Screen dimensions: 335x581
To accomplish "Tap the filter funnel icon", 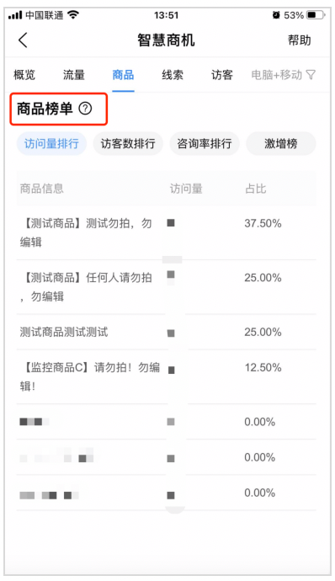I will [x=311, y=75].
